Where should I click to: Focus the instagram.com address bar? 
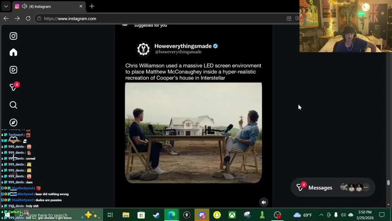tap(165, 18)
